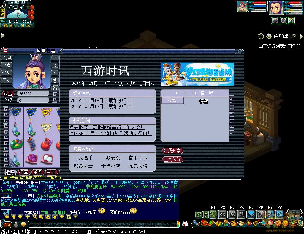The width and height of the screenshot is (304, 234).
Task: Click the summoned pet's blue mana bar
Action: coord(258,6)
